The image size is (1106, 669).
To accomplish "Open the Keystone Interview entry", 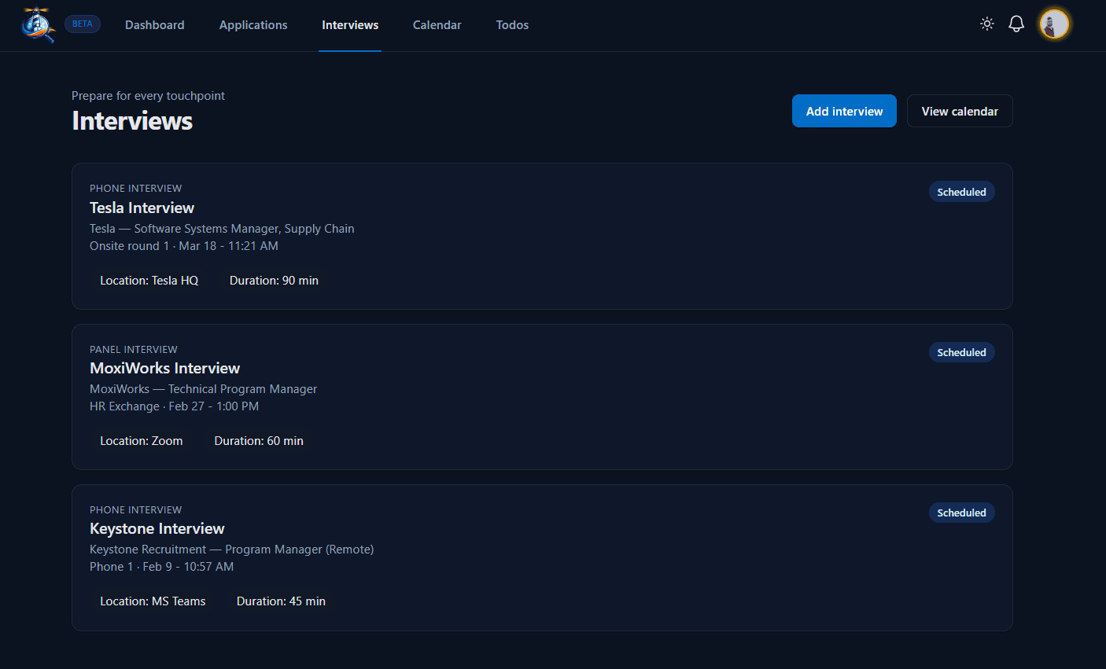I will (157, 529).
